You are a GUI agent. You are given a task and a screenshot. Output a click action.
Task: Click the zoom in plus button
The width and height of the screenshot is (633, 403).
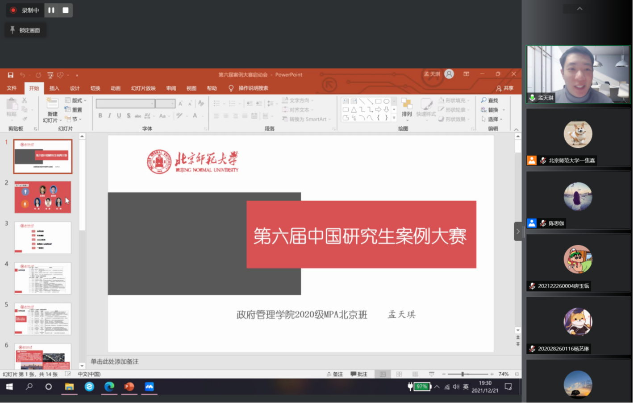(x=492, y=374)
